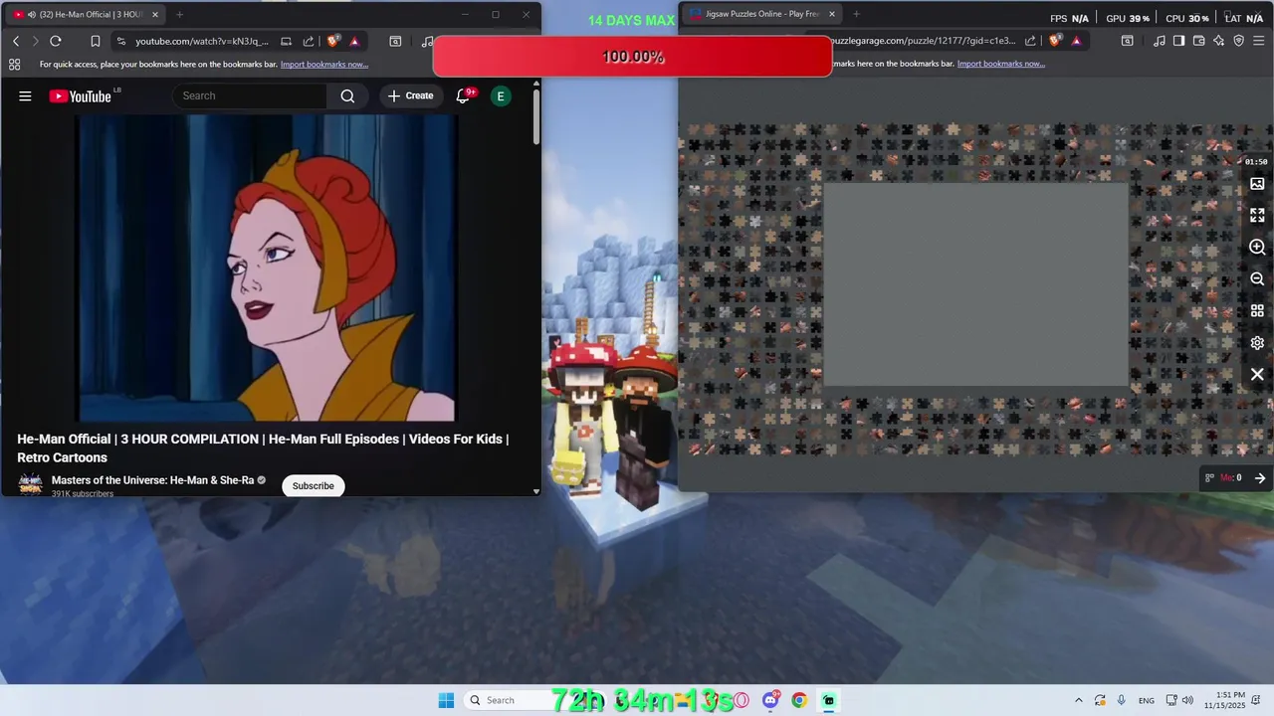
Task: Zoom in on the puzzle
Action: pyautogui.click(x=1257, y=247)
